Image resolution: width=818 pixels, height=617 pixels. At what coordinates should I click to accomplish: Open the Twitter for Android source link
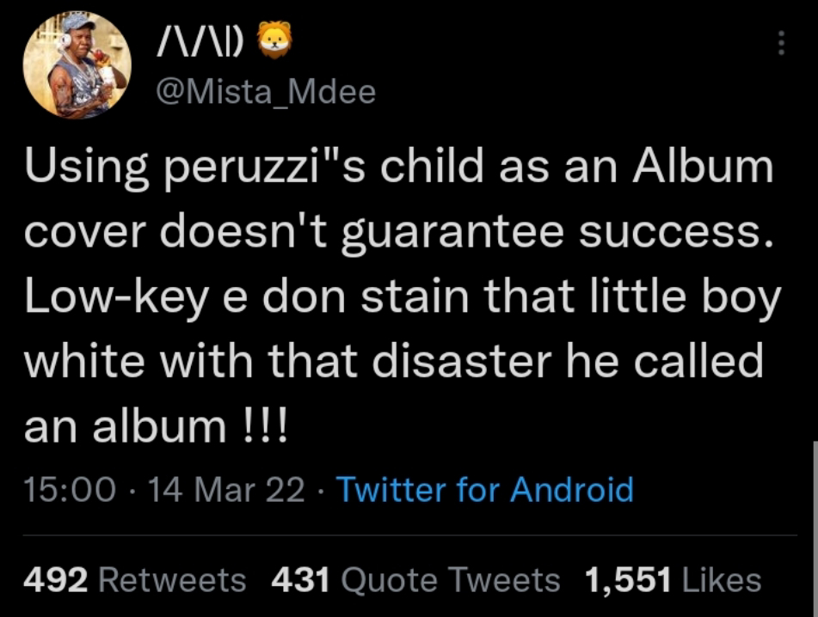[x=485, y=490]
